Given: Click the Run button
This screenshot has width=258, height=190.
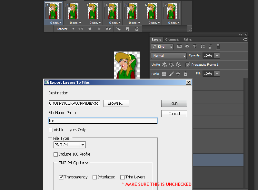Looking at the screenshot, I should (x=174, y=103).
